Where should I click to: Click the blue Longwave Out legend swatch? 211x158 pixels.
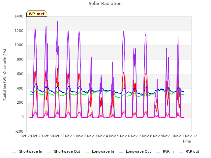point(121,152)
